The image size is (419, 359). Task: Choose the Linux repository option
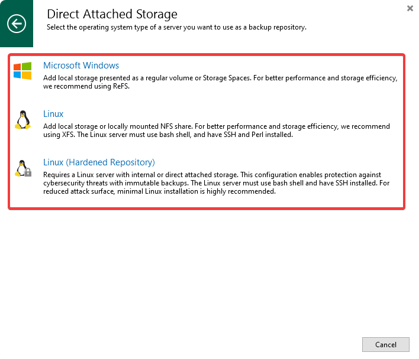53,114
